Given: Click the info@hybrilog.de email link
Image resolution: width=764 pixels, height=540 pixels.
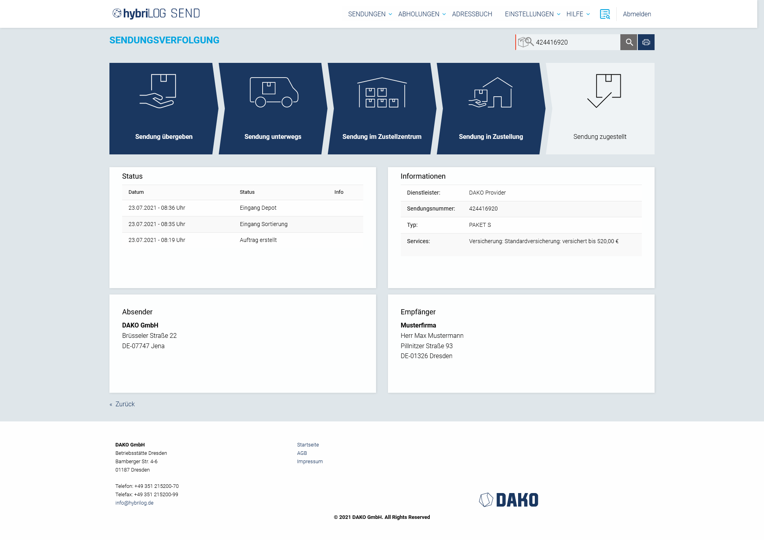Looking at the screenshot, I should (134, 503).
